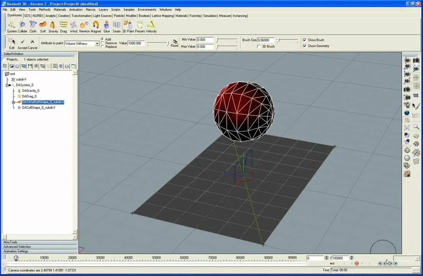Select the Replace radio button
The width and height of the screenshot is (423, 276).
(103, 47)
